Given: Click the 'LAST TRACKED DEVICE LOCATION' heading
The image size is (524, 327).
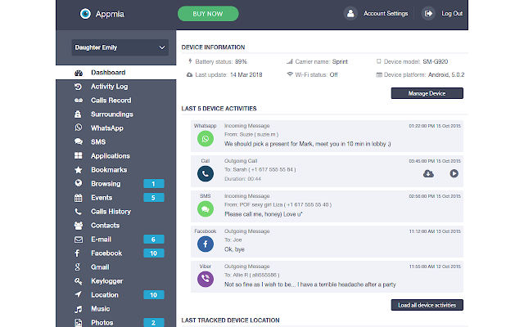Looking at the screenshot, I should click(x=230, y=320).
